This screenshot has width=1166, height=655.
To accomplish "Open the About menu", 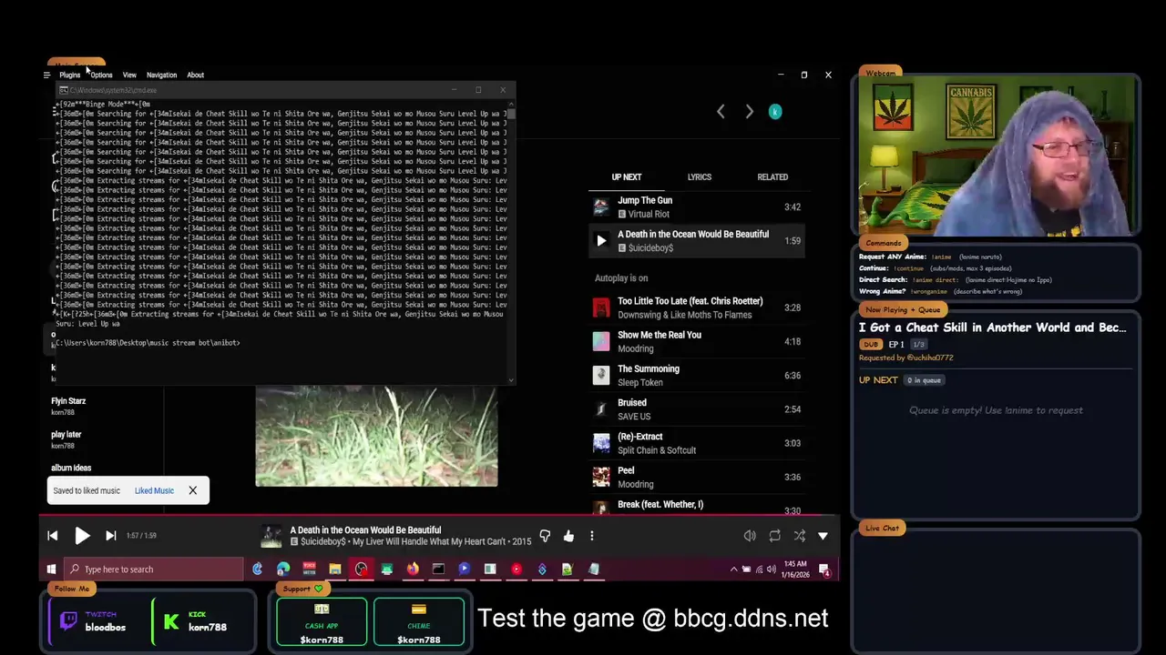I will click(195, 75).
